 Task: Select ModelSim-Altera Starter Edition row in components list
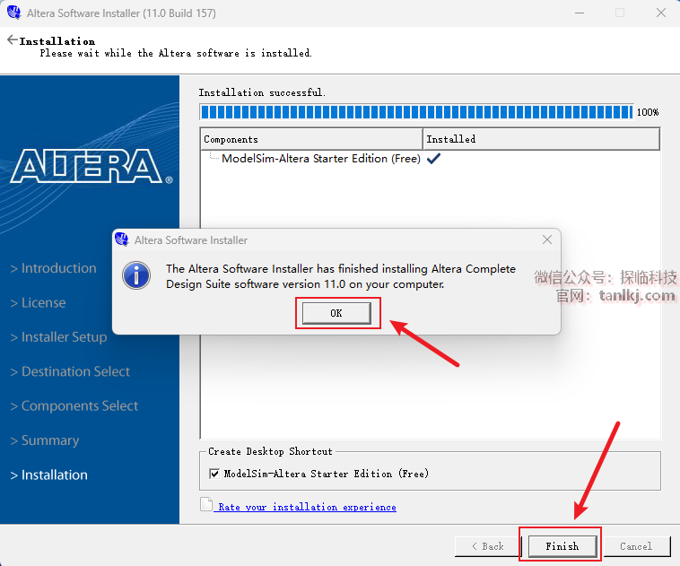[x=321, y=158]
